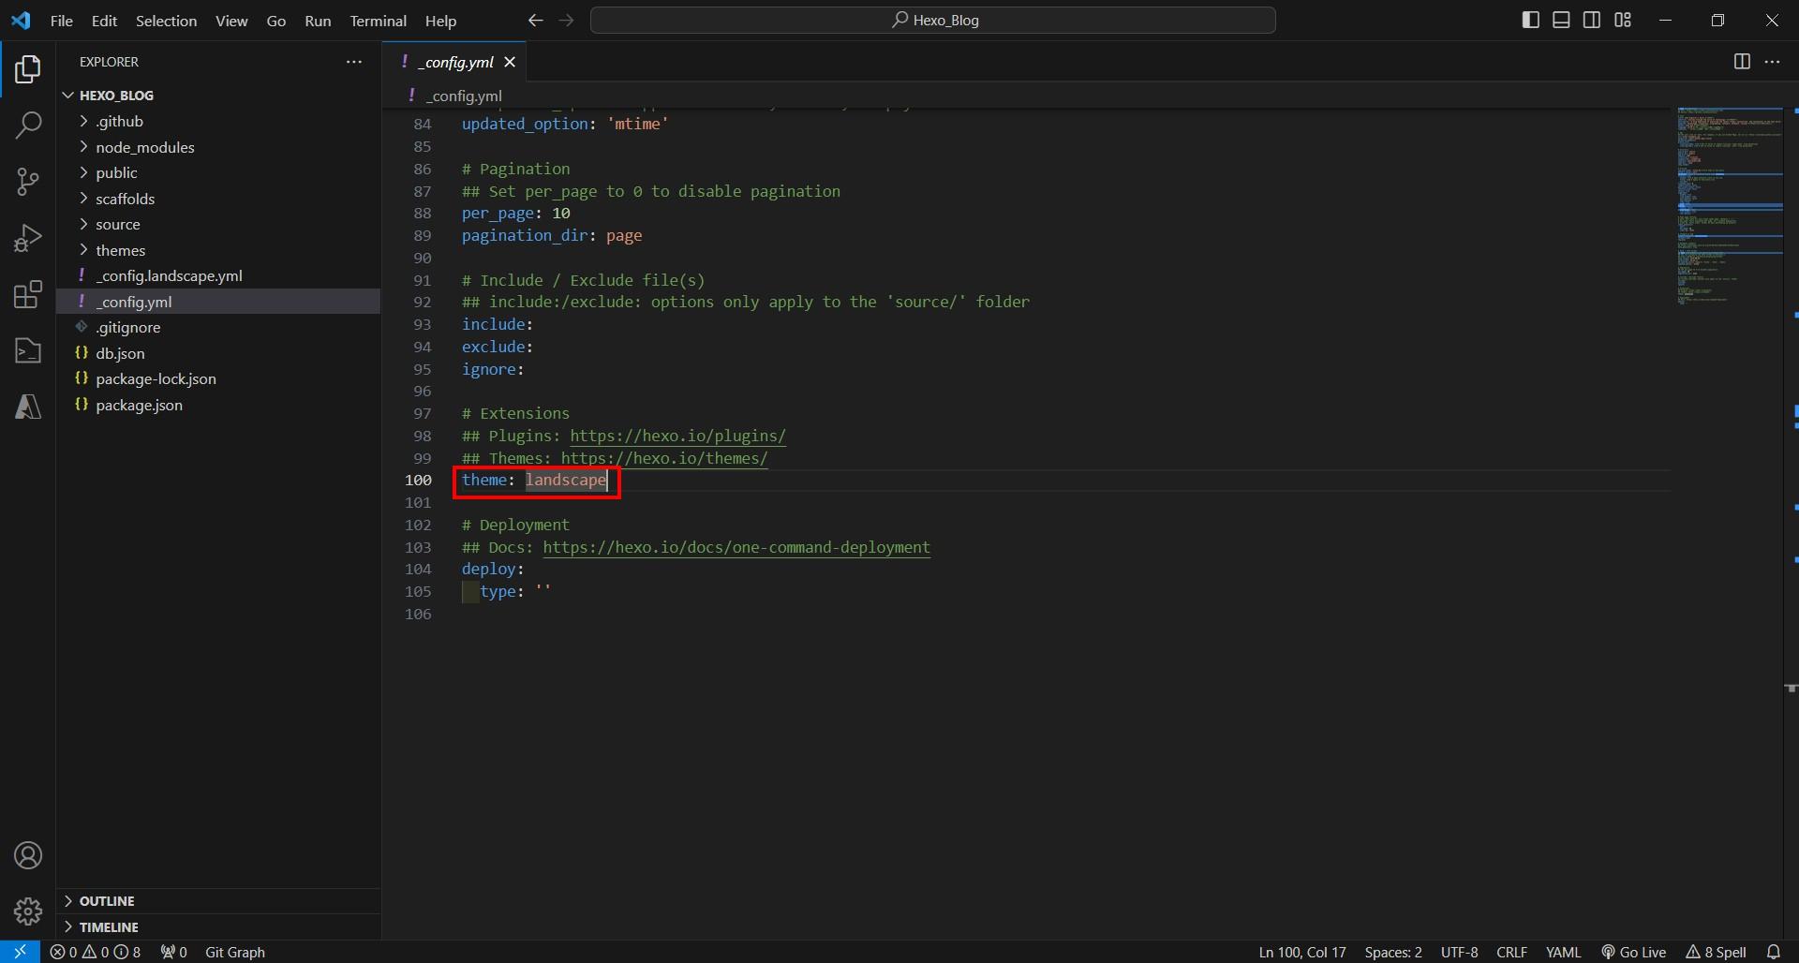Open the Run menu
The height and width of the screenshot is (963, 1799).
pos(318,21)
